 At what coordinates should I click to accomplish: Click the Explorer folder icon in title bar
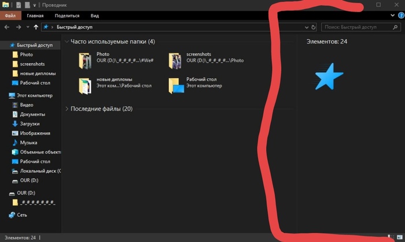point(5,5)
